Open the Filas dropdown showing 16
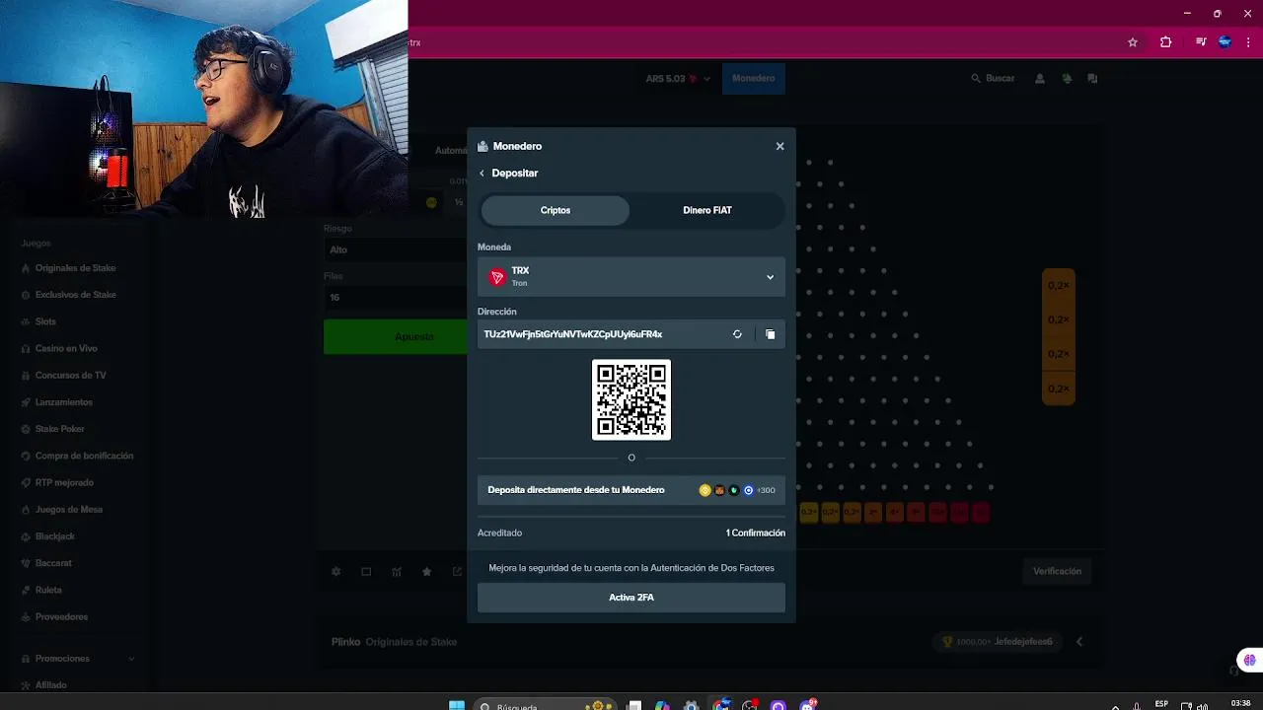Screen dimensions: 1263x710 click(x=395, y=297)
